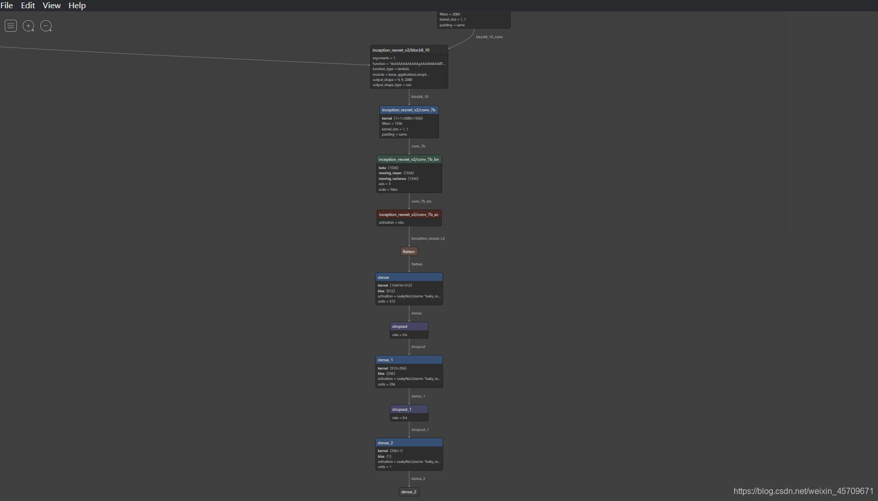This screenshot has width=878, height=501.
Task: Select the dropout node header
Action: click(x=409, y=326)
